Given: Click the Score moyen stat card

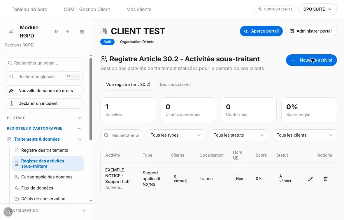Looking at the screenshot, I should (x=309, y=110).
